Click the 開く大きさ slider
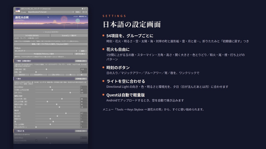This screenshot has height=149, width=266. [57, 107]
